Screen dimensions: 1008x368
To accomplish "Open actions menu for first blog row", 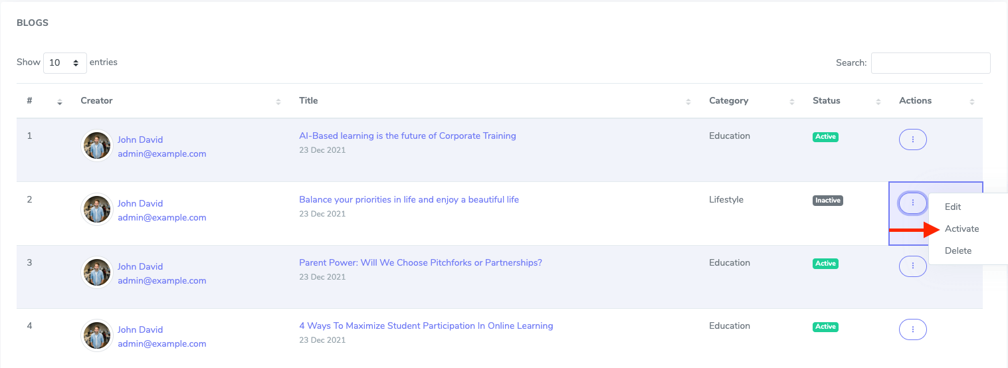I will pyautogui.click(x=912, y=139).
